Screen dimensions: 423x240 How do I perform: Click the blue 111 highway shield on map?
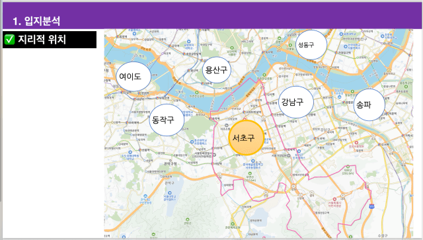tap(371, 206)
